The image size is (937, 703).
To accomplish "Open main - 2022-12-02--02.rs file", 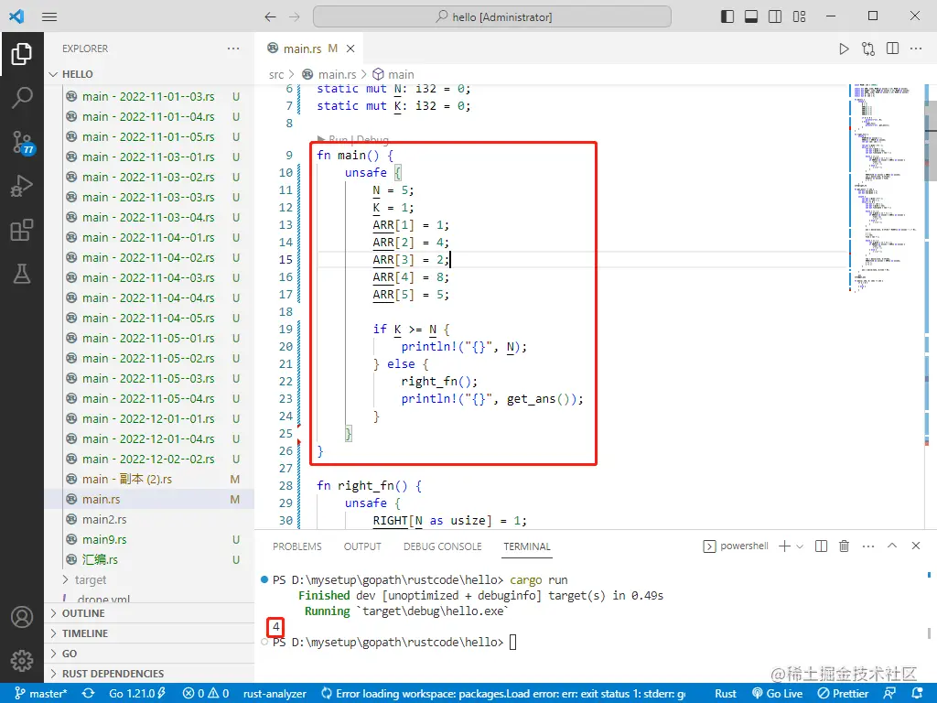I will [x=151, y=460].
